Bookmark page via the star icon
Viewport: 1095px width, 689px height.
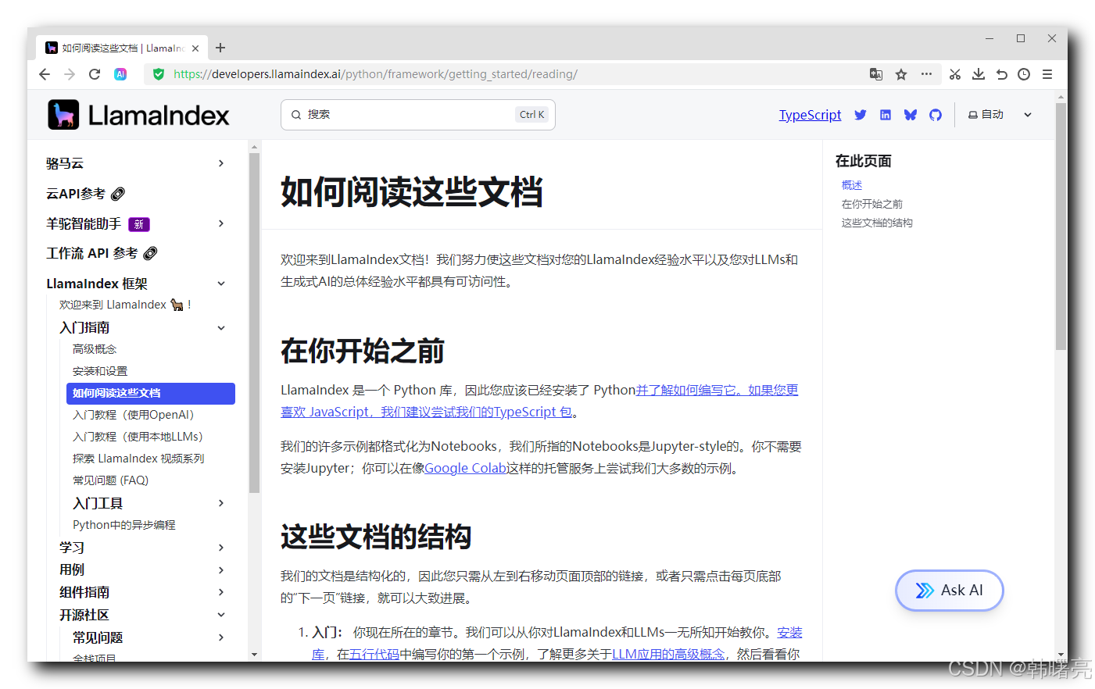coord(901,73)
